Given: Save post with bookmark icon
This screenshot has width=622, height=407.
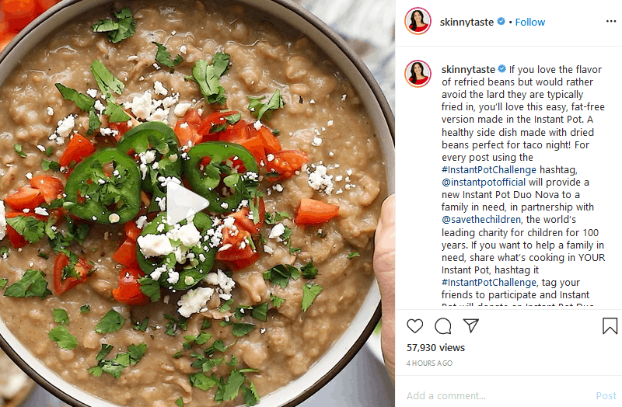Looking at the screenshot, I should pos(610,325).
